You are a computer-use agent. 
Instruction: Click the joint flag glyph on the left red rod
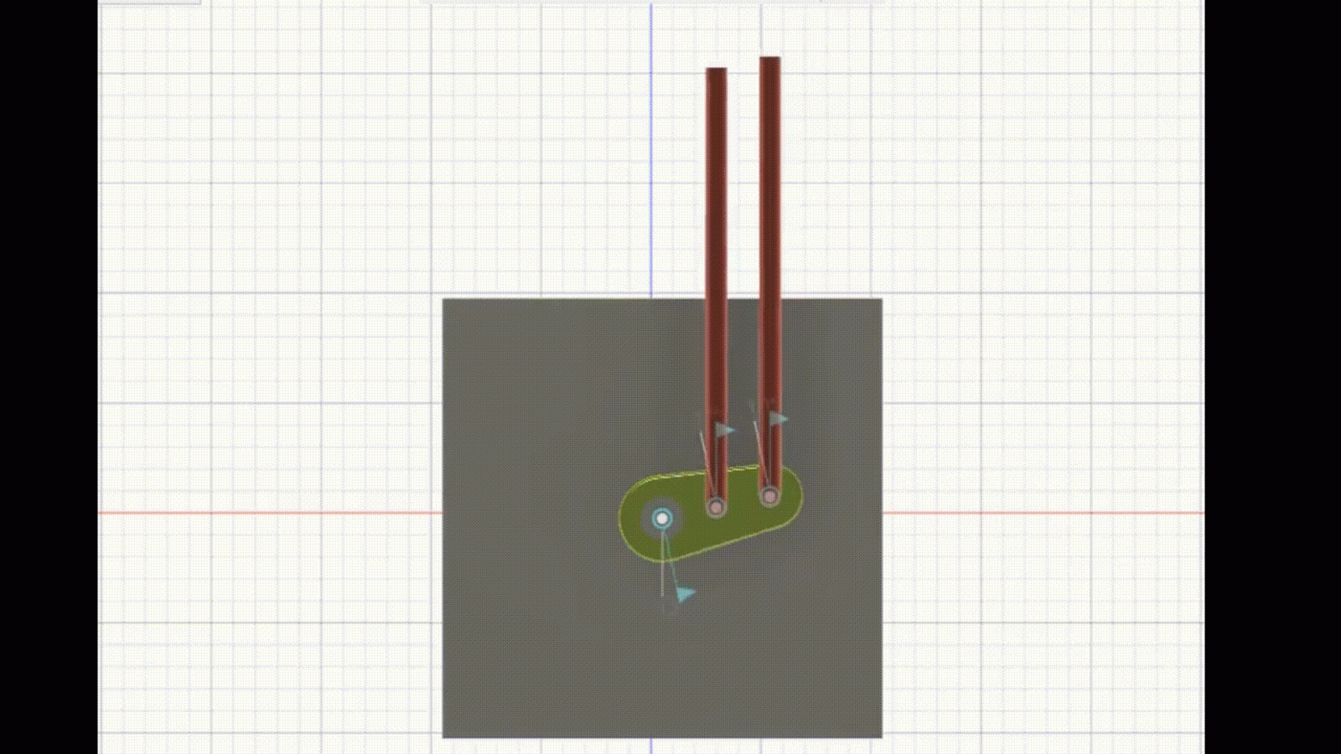point(724,431)
